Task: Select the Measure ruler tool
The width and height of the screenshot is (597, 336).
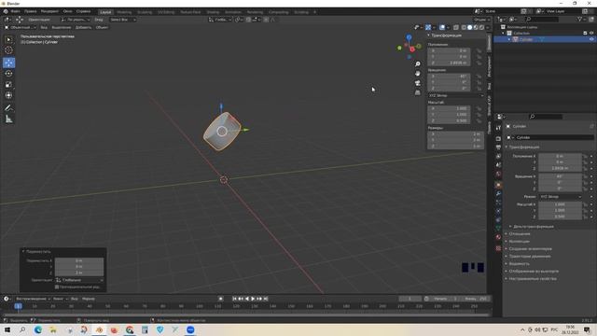Action: click(x=8, y=119)
